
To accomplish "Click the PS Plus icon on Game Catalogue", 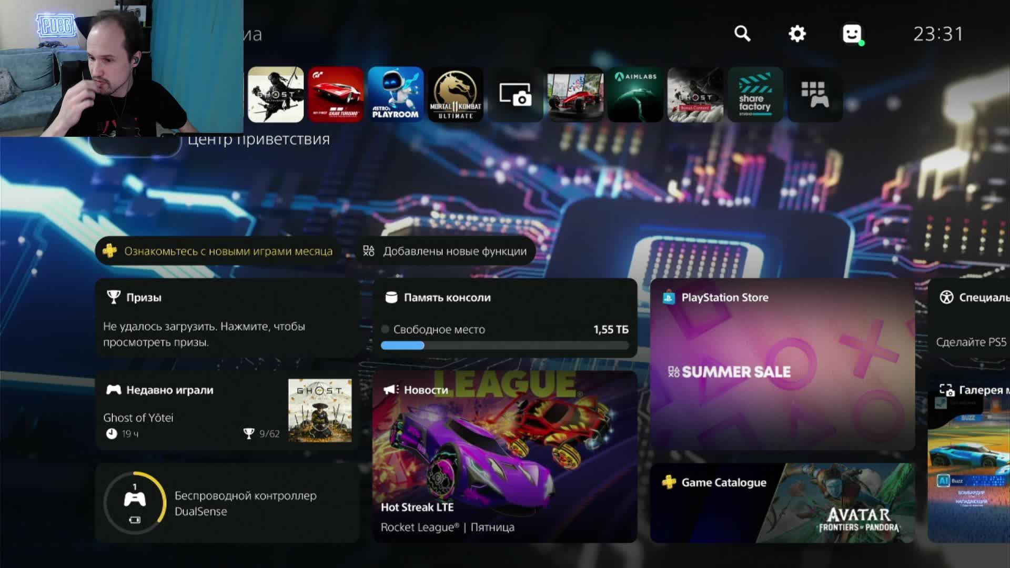I will tap(669, 482).
